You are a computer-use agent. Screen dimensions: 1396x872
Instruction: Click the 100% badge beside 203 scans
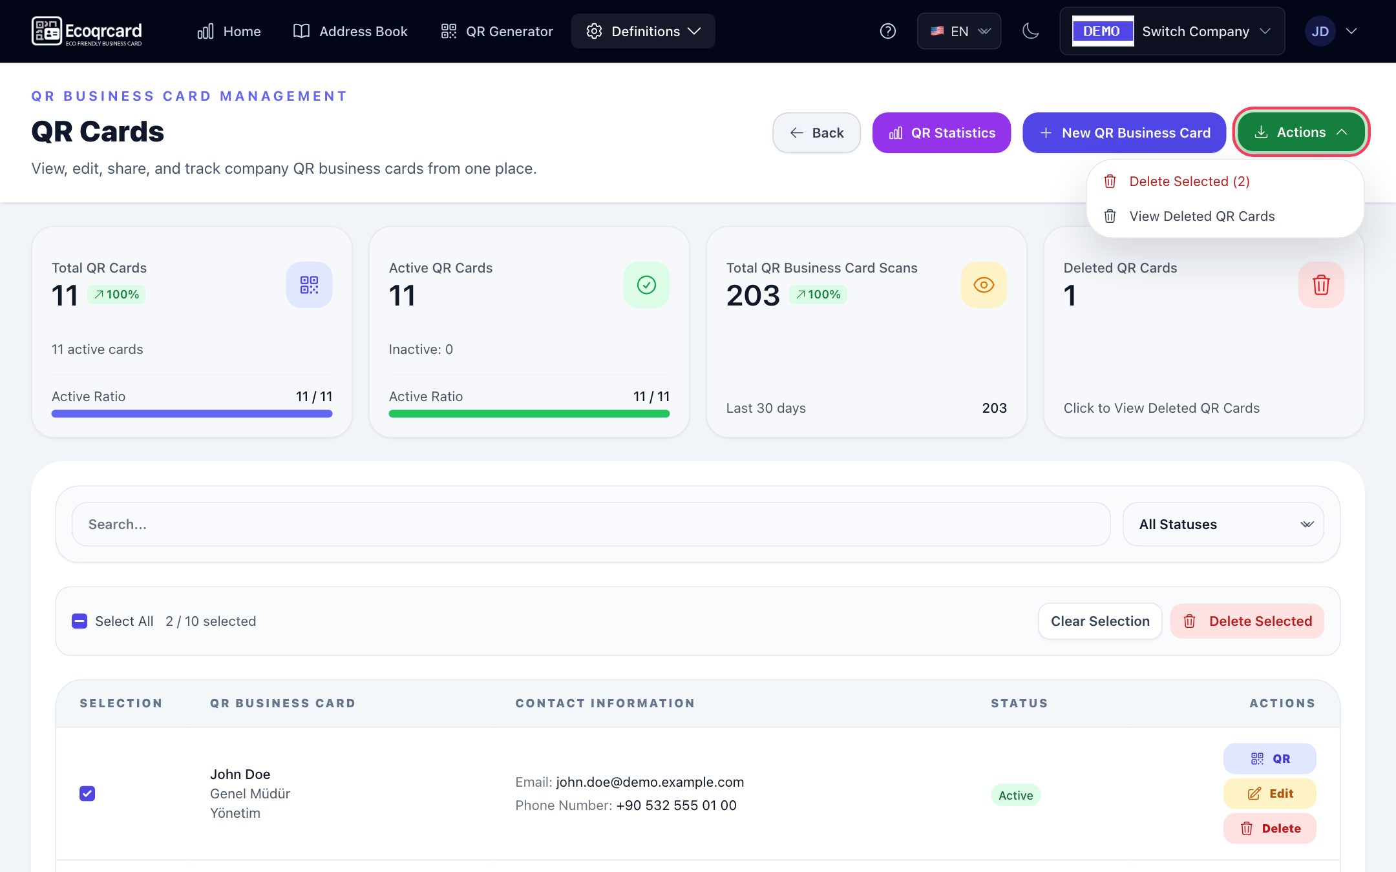818,295
